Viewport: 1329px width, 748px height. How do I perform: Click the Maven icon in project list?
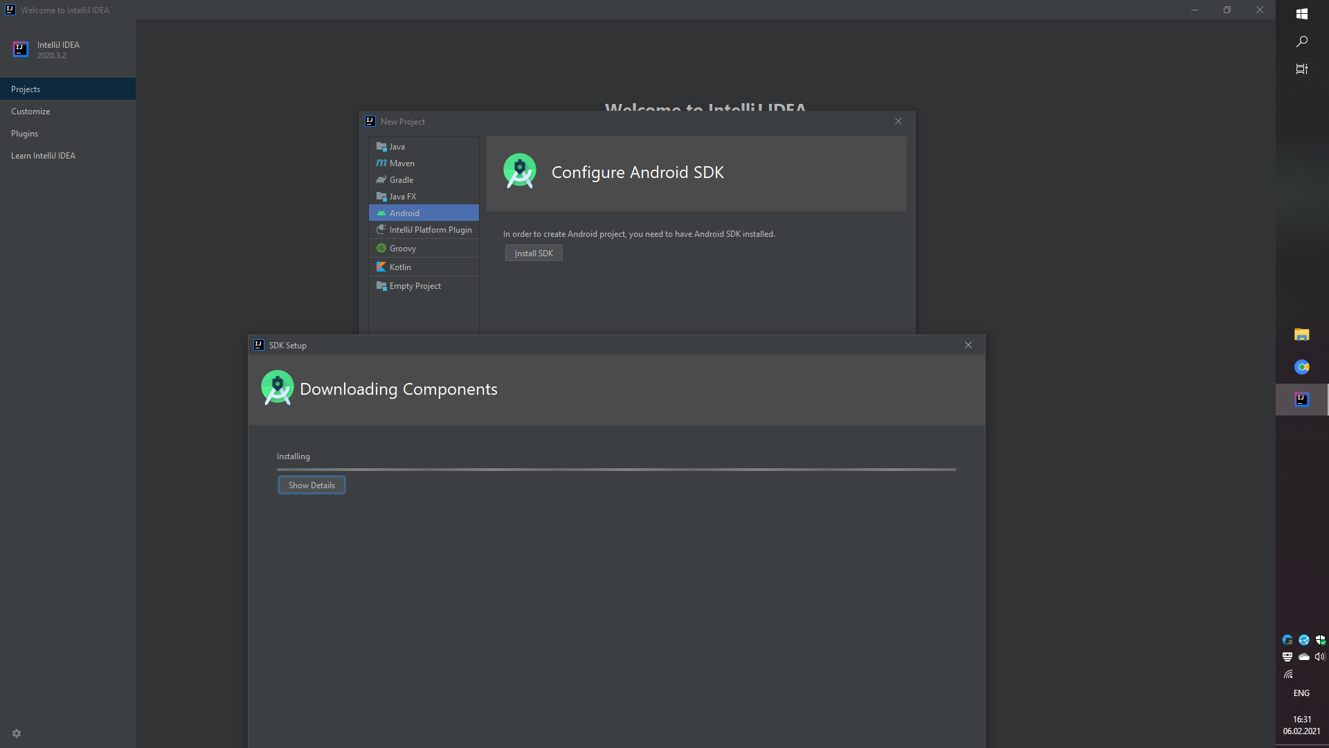[x=381, y=163]
